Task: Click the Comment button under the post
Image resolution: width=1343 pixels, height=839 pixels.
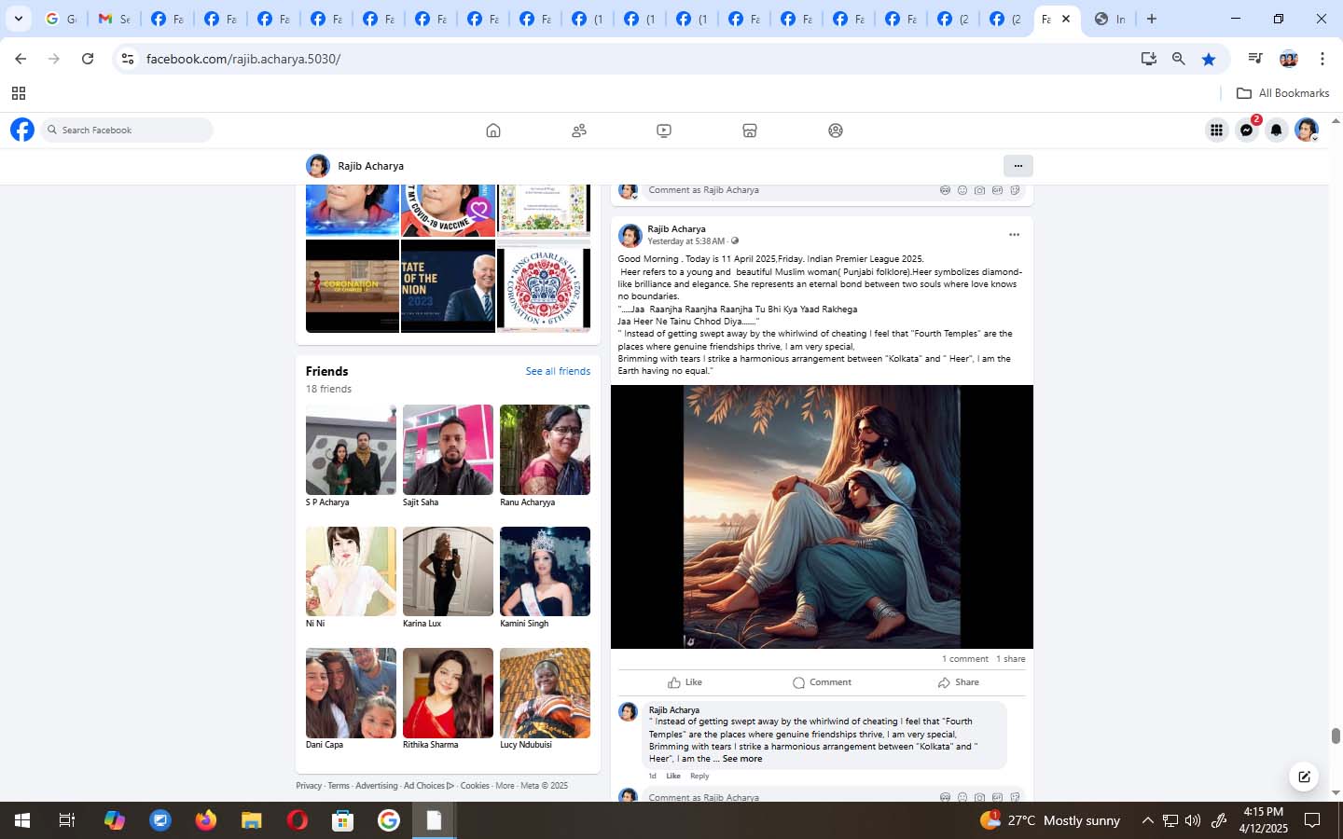Action: pos(822,682)
